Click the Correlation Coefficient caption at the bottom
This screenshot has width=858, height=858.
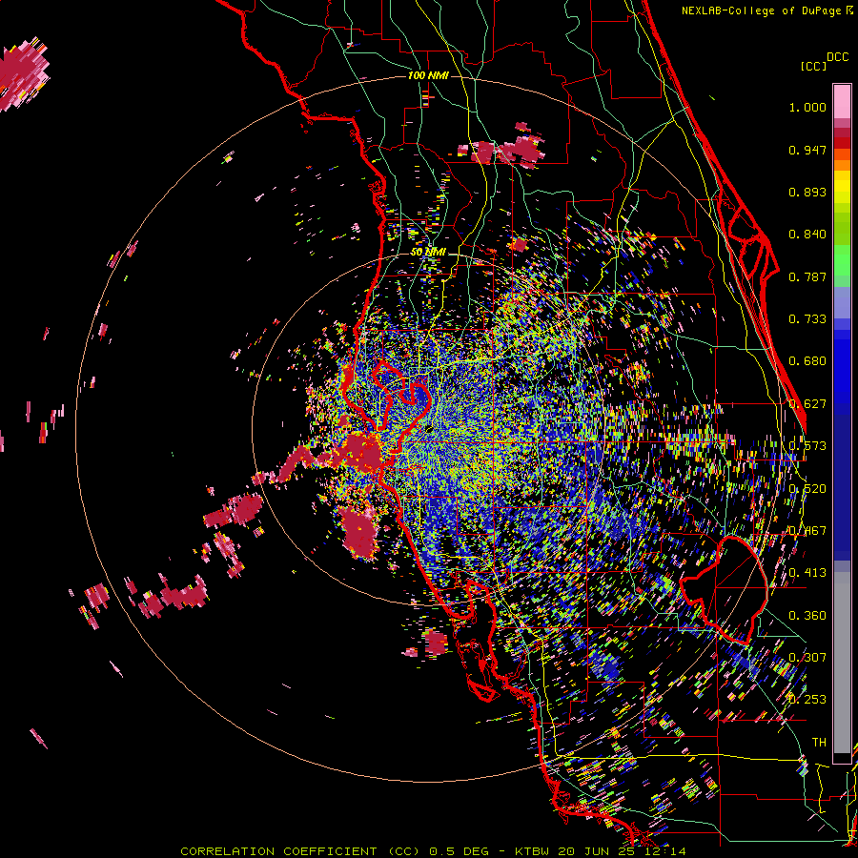click(x=433, y=851)
